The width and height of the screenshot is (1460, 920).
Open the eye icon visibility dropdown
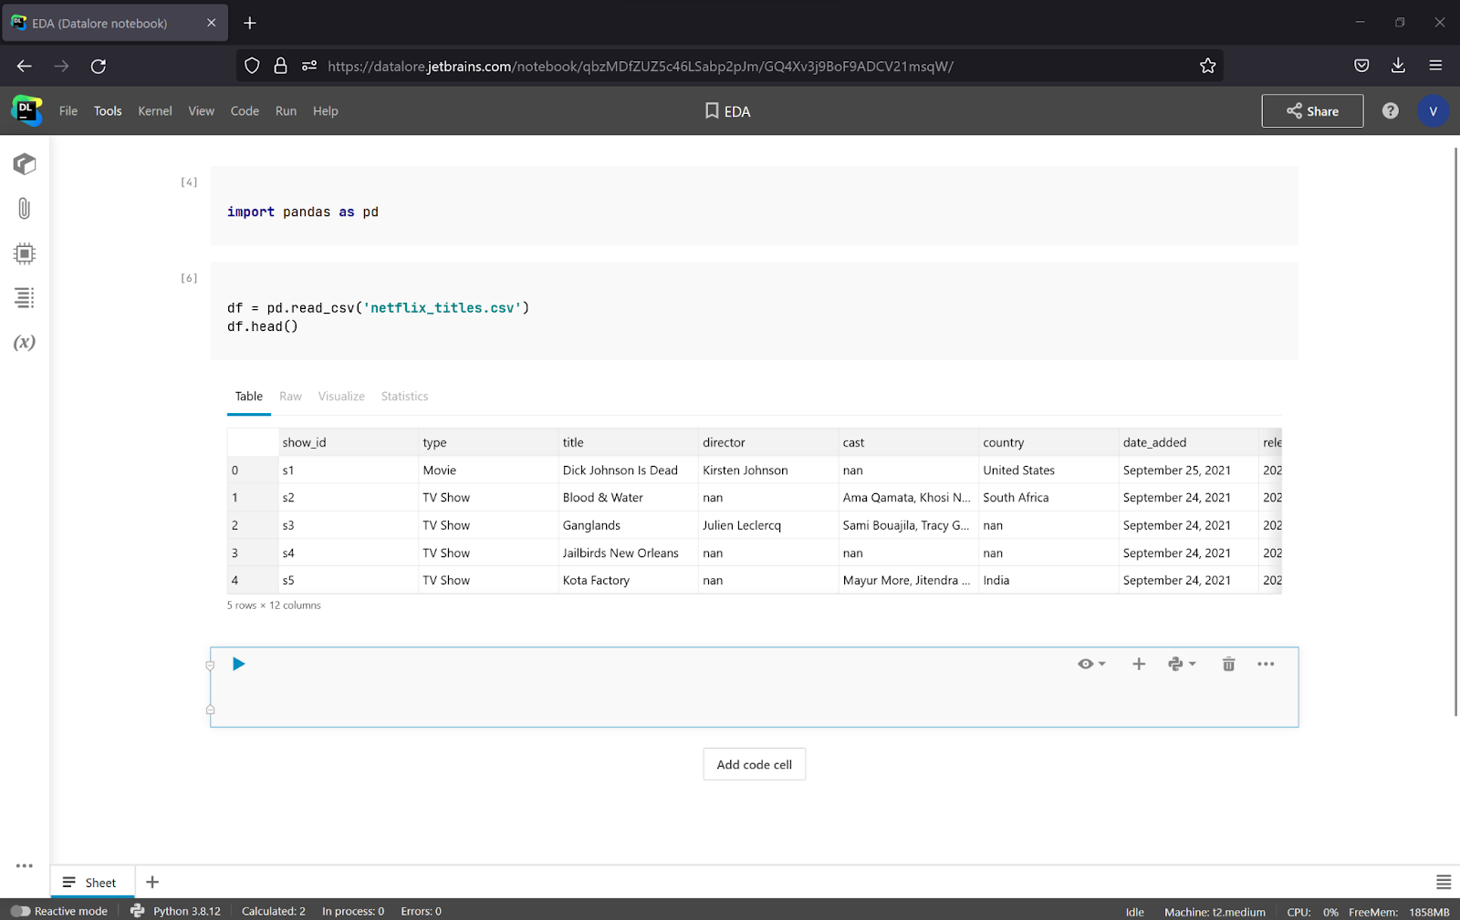coord(1100,663)
